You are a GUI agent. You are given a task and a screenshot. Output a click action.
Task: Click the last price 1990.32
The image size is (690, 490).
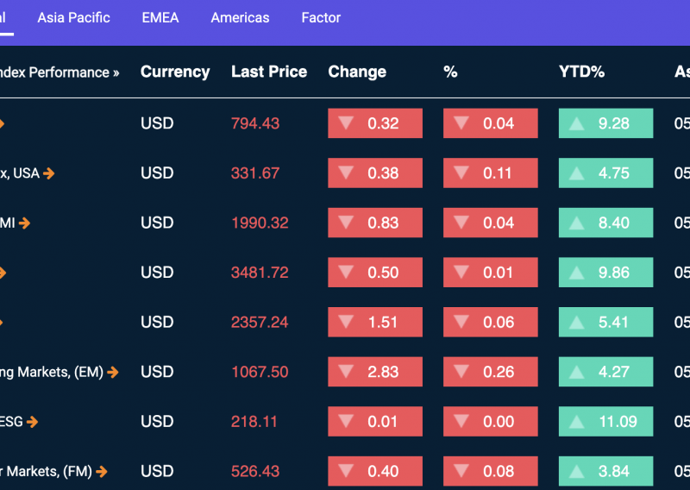click(260, 223)
